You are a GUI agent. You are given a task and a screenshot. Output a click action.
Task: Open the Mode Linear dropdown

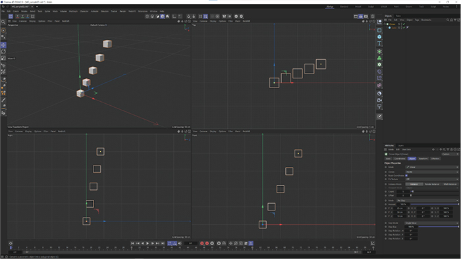[432, 167]
